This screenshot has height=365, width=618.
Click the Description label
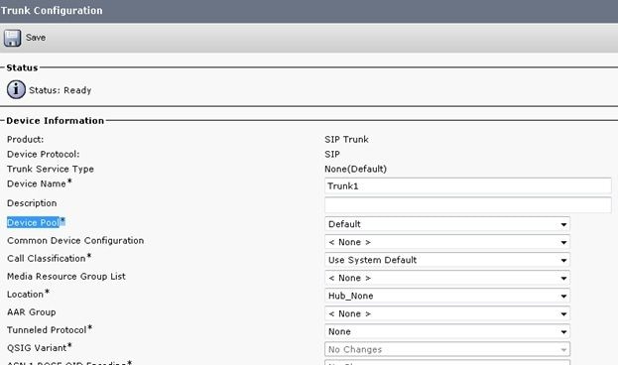click(x=32, y=203)
